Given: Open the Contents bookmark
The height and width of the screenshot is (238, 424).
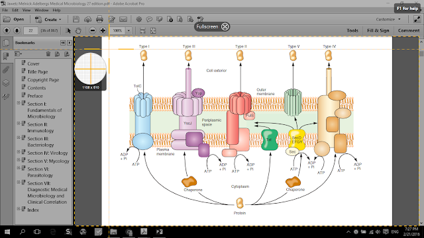Looking at the screenshot, I should point(36,88).
